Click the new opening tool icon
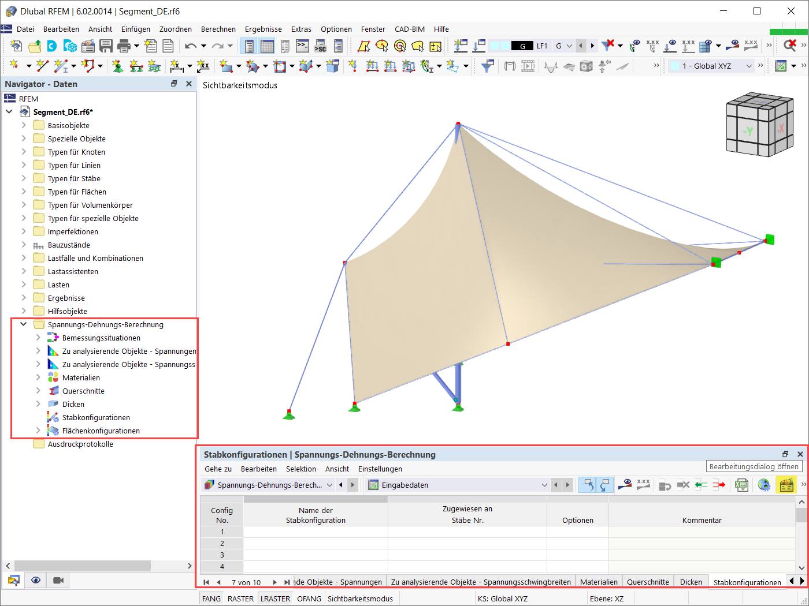The image size is (809, 606). tap(280, 66)
